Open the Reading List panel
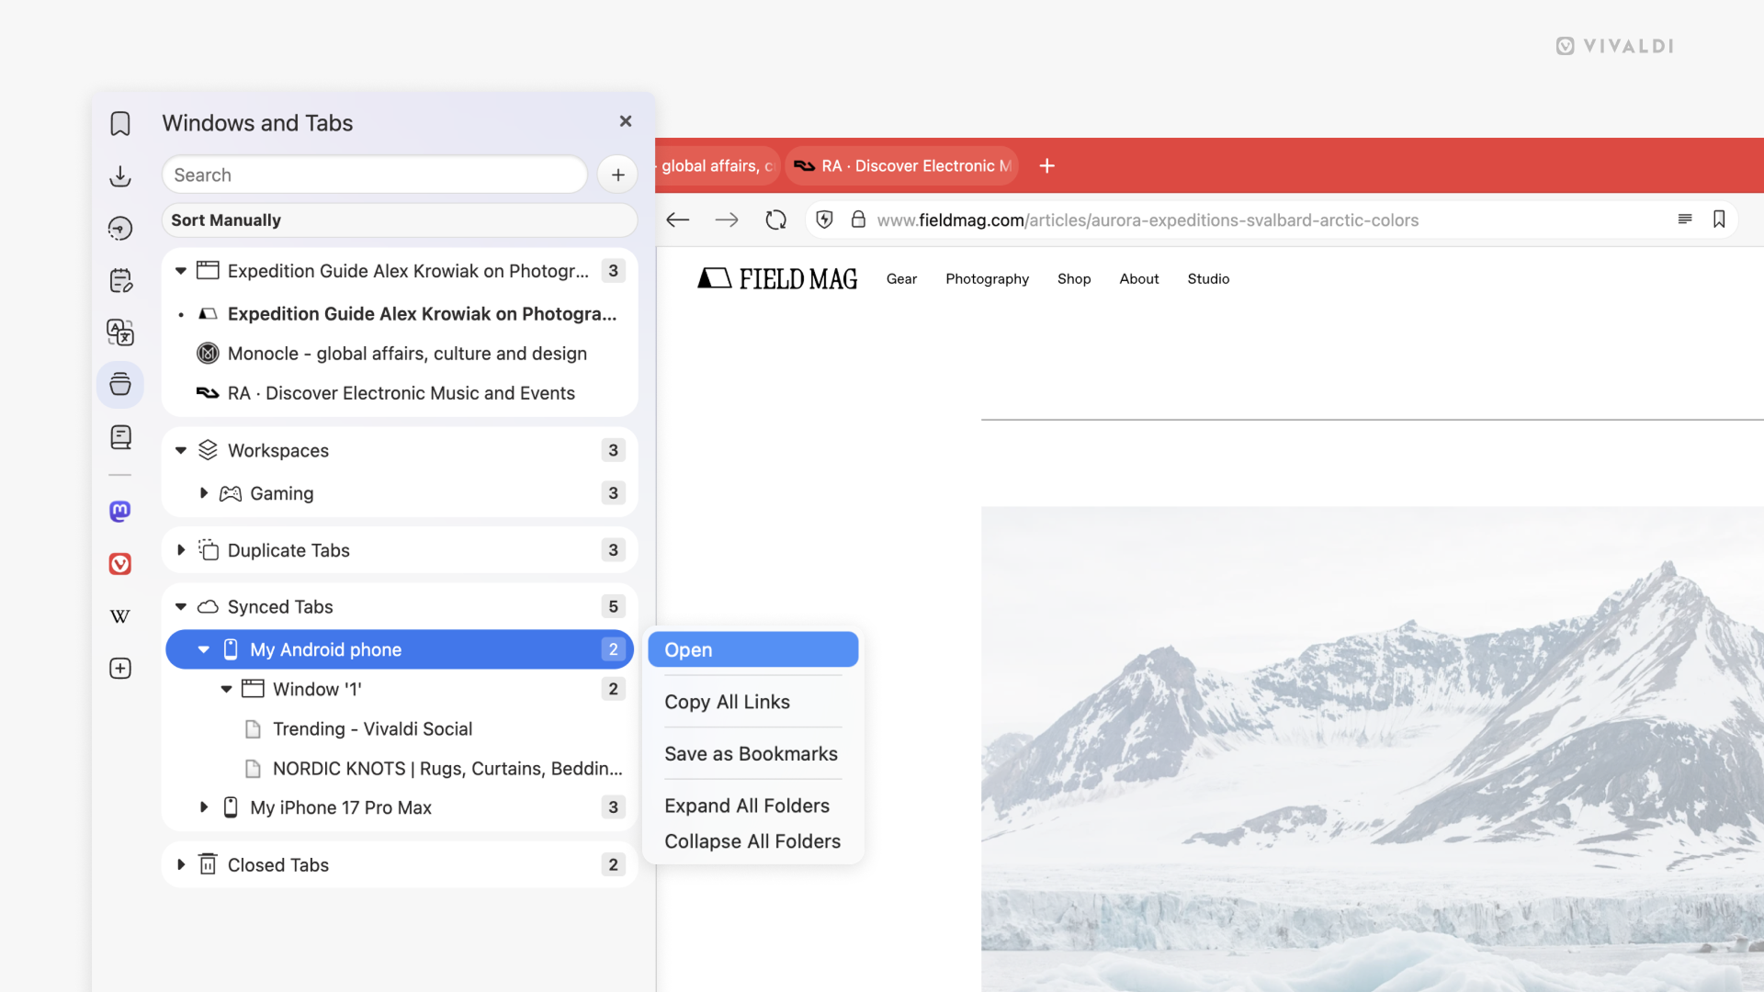This screenshot has height=992, width=1764. click(119, 436)
